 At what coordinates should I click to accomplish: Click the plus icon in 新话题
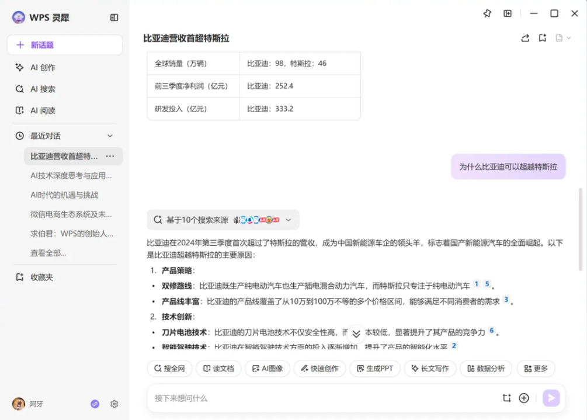(x=20, y=45)
